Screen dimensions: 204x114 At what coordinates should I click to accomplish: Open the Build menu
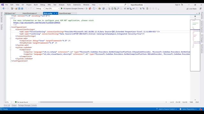[x=36, y=5]
